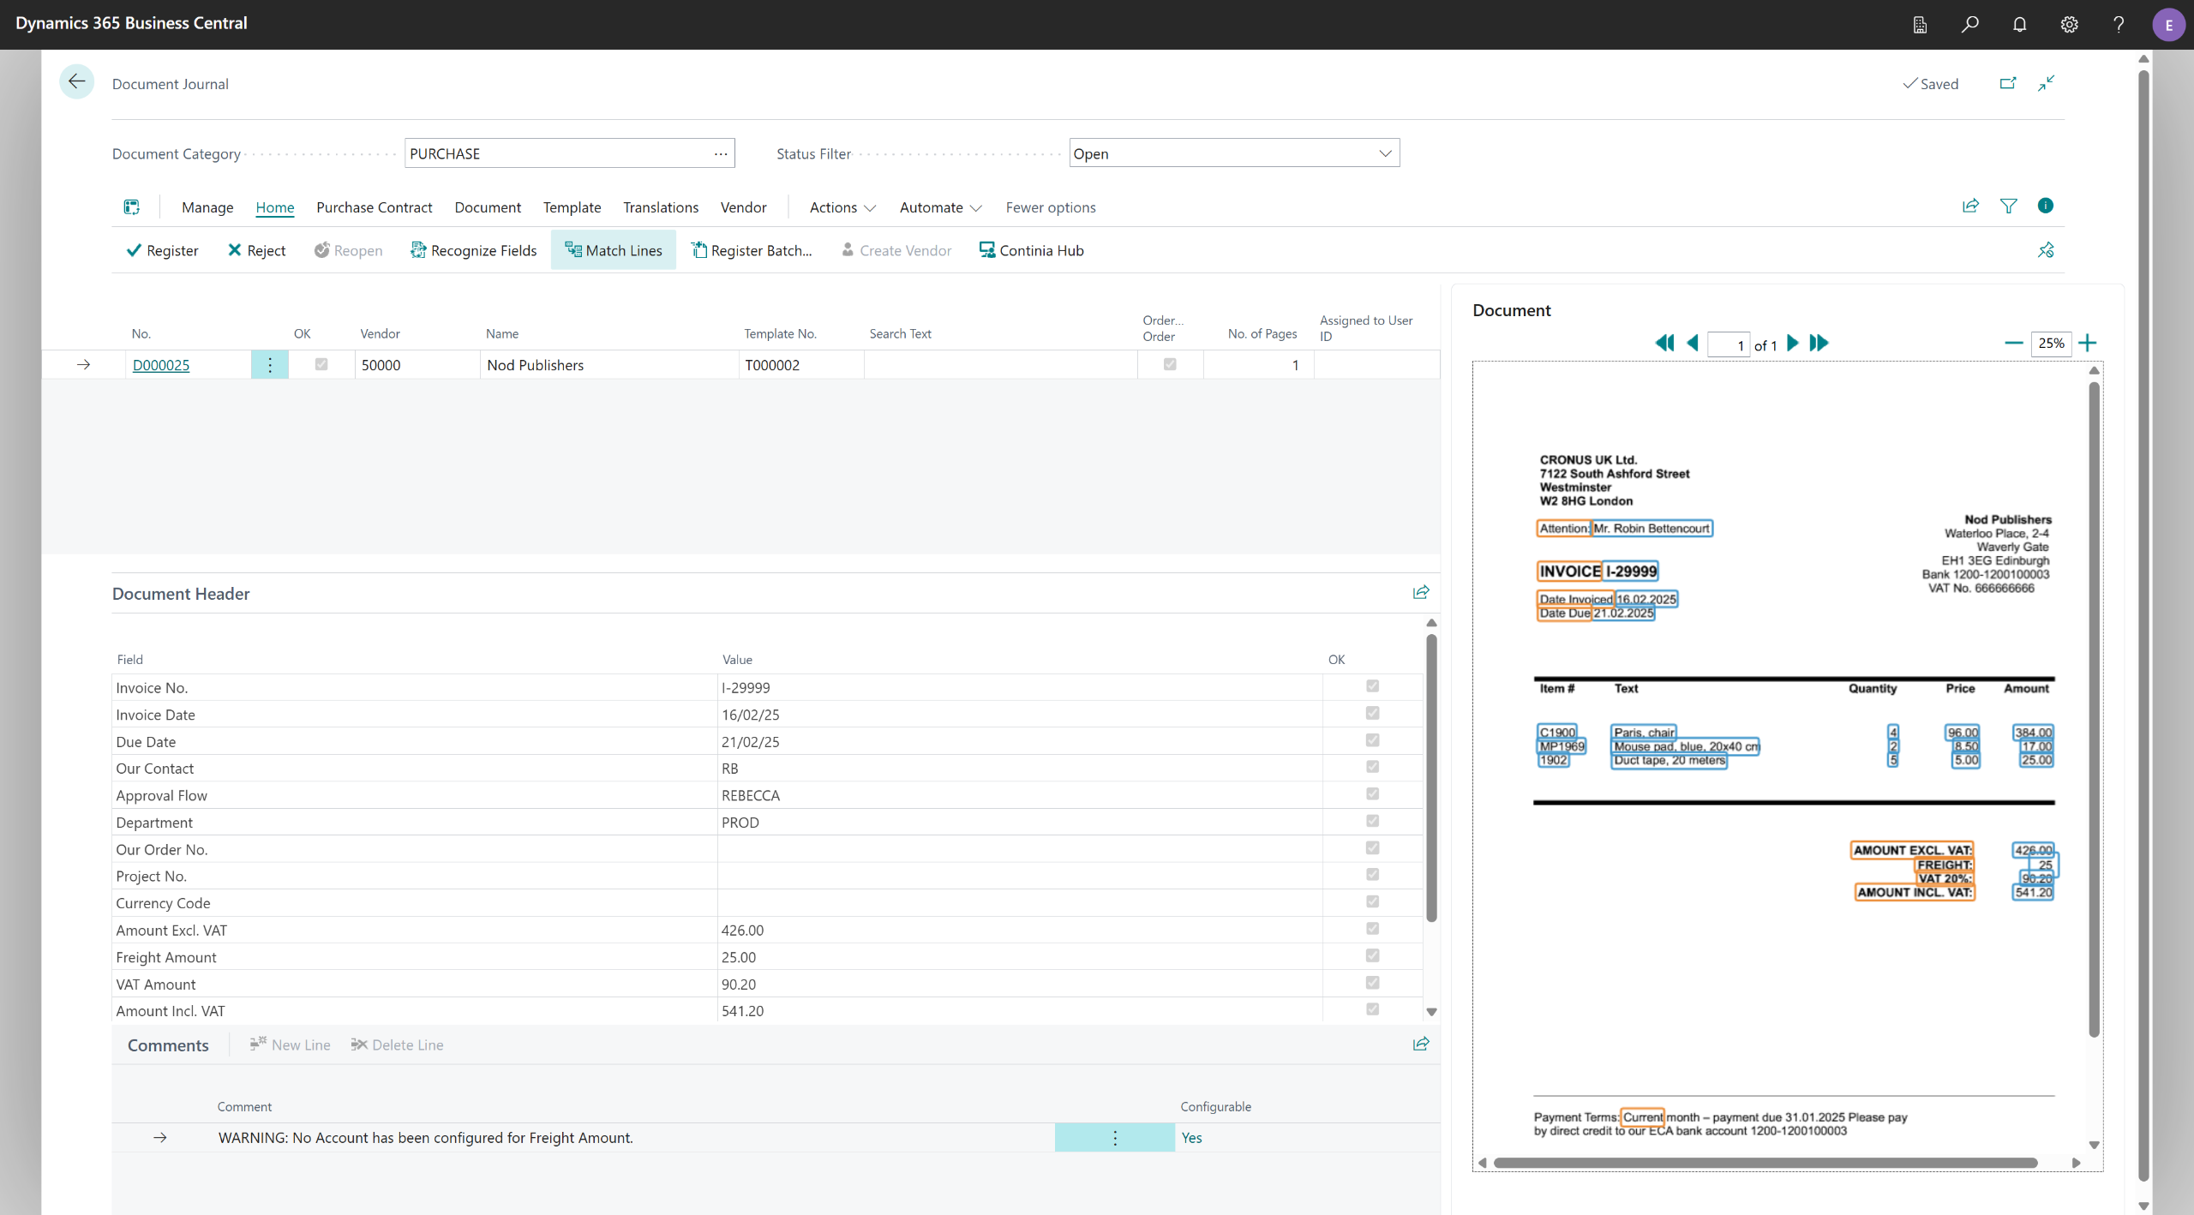Toggle OK checkbox for Freight Amount field
Screen dimensions: 2194x1215
pos(1372,956)
